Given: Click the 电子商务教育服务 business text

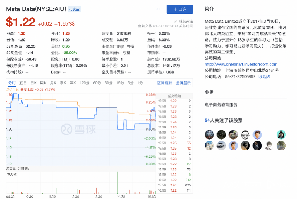Looking at the screenshot, I should coord(221,105).
